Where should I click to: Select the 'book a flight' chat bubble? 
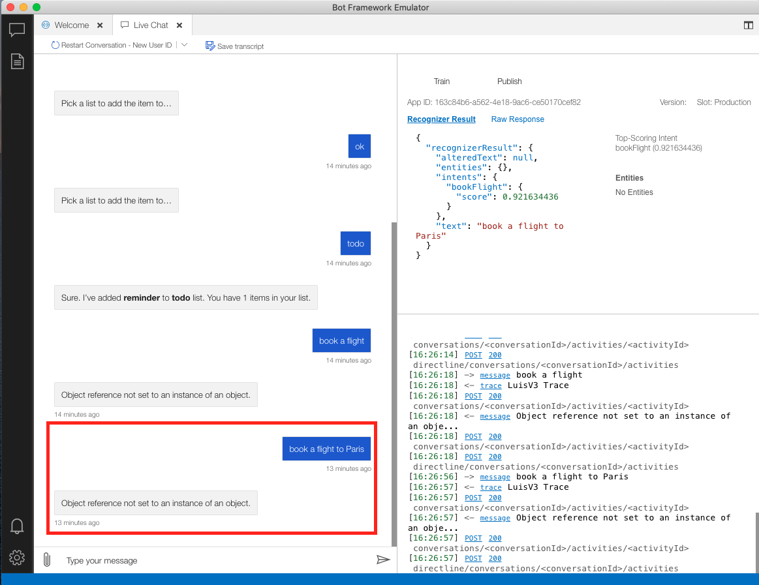click(341, 340)
